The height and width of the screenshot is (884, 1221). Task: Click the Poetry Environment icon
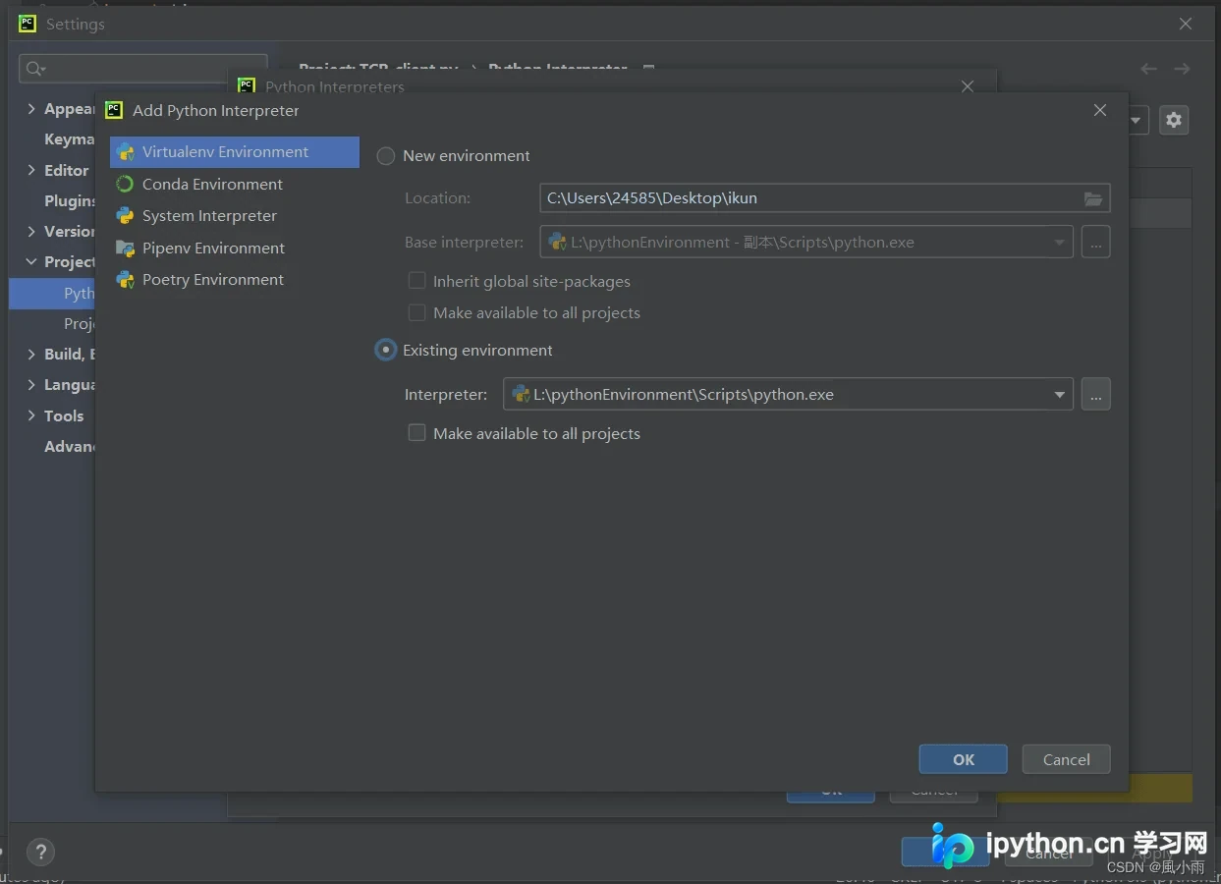pos(125,280)
